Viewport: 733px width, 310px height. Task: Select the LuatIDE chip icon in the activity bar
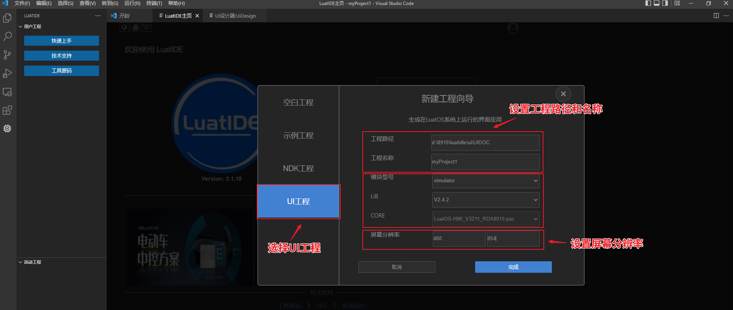coord(7,129)
